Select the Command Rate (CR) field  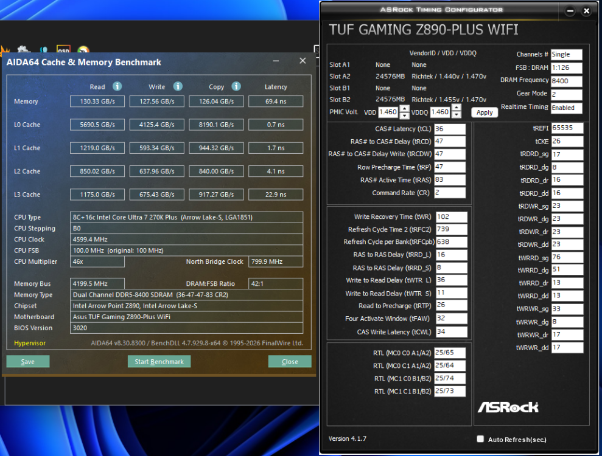[x=450, y=193]
